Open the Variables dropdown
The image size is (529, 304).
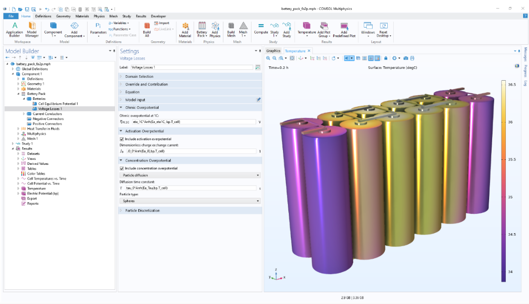(x=119, y=23)
